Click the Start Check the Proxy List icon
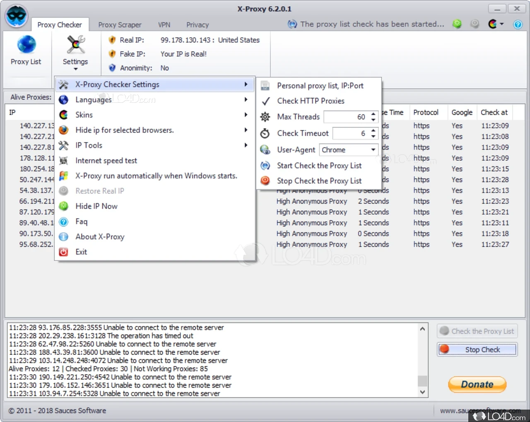530x422 pixels. tap(265, 165)
